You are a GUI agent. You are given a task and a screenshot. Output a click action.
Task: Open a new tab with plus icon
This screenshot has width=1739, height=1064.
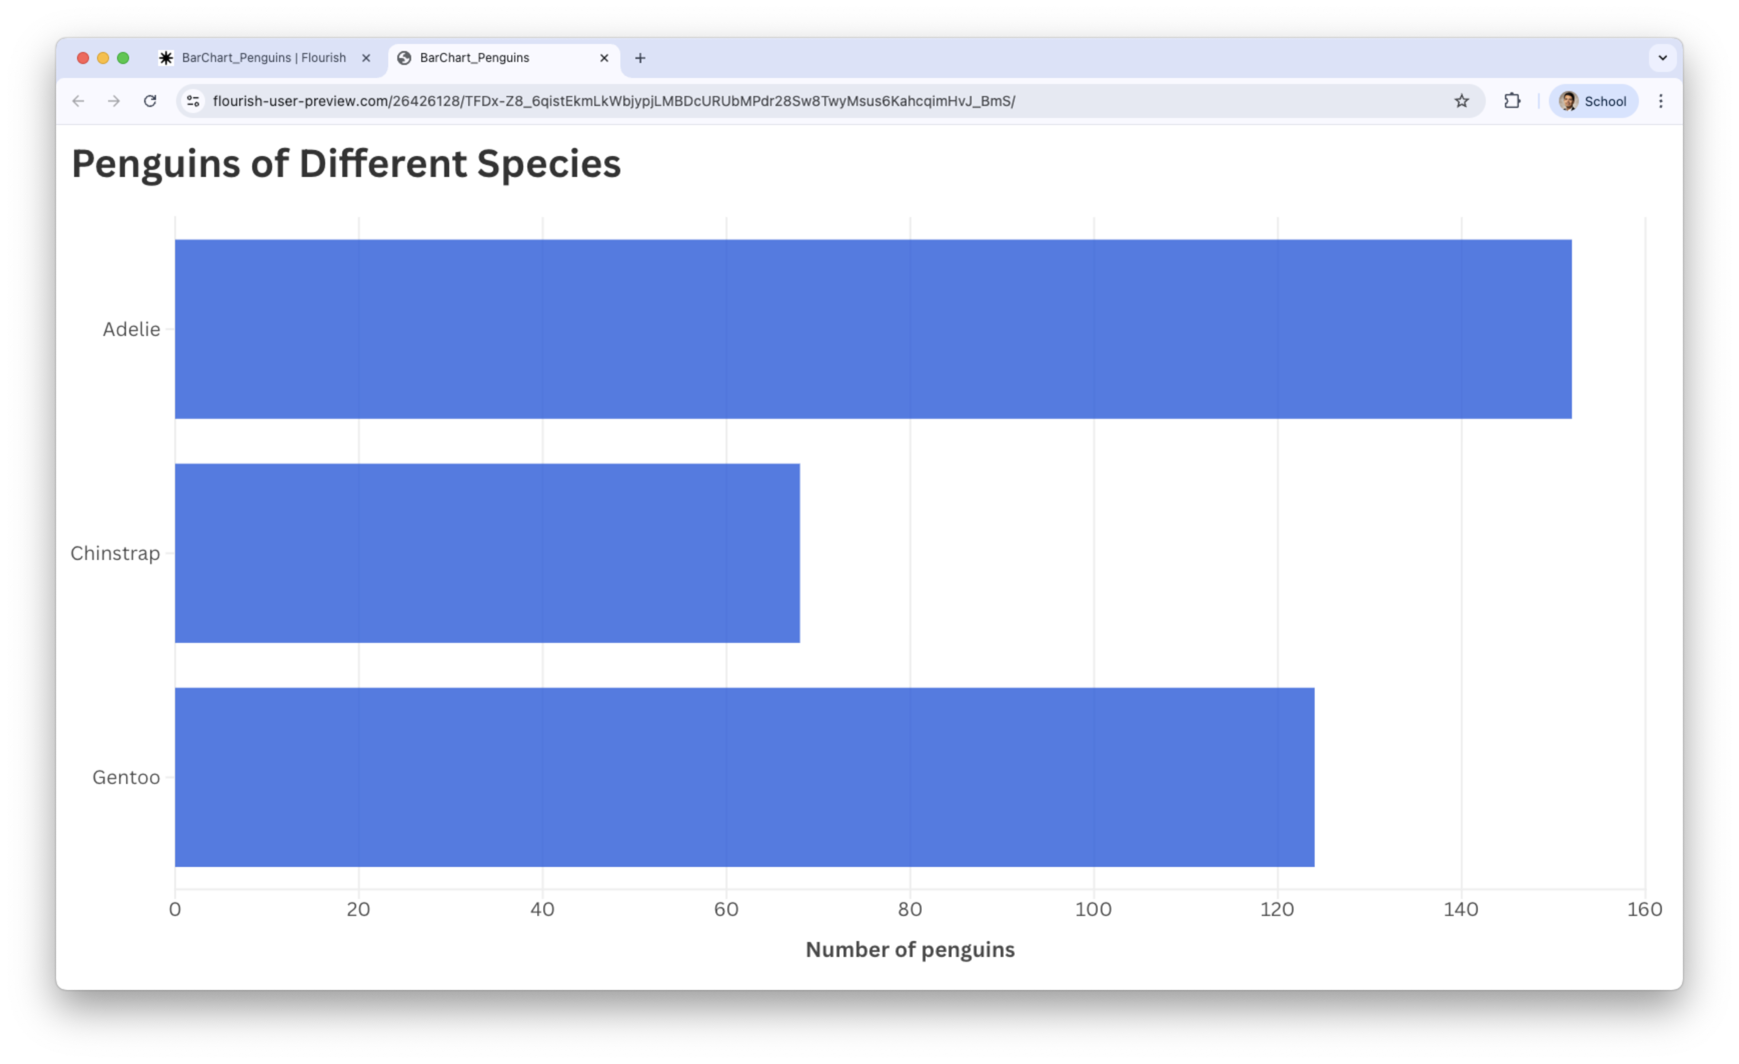[x=640, y=58]
